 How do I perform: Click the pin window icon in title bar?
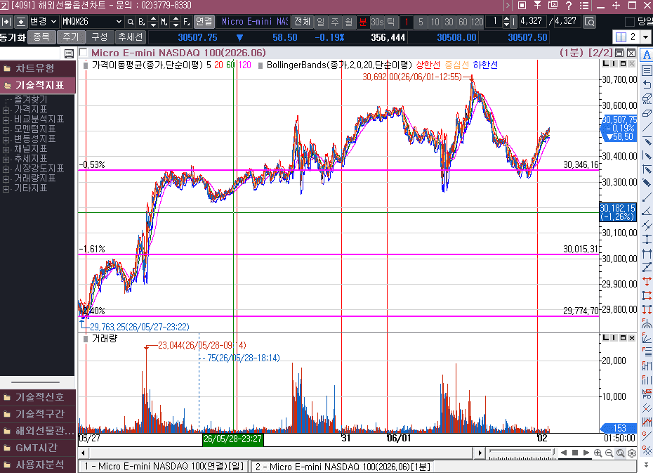pyautogui.click(x=537, y=6)
